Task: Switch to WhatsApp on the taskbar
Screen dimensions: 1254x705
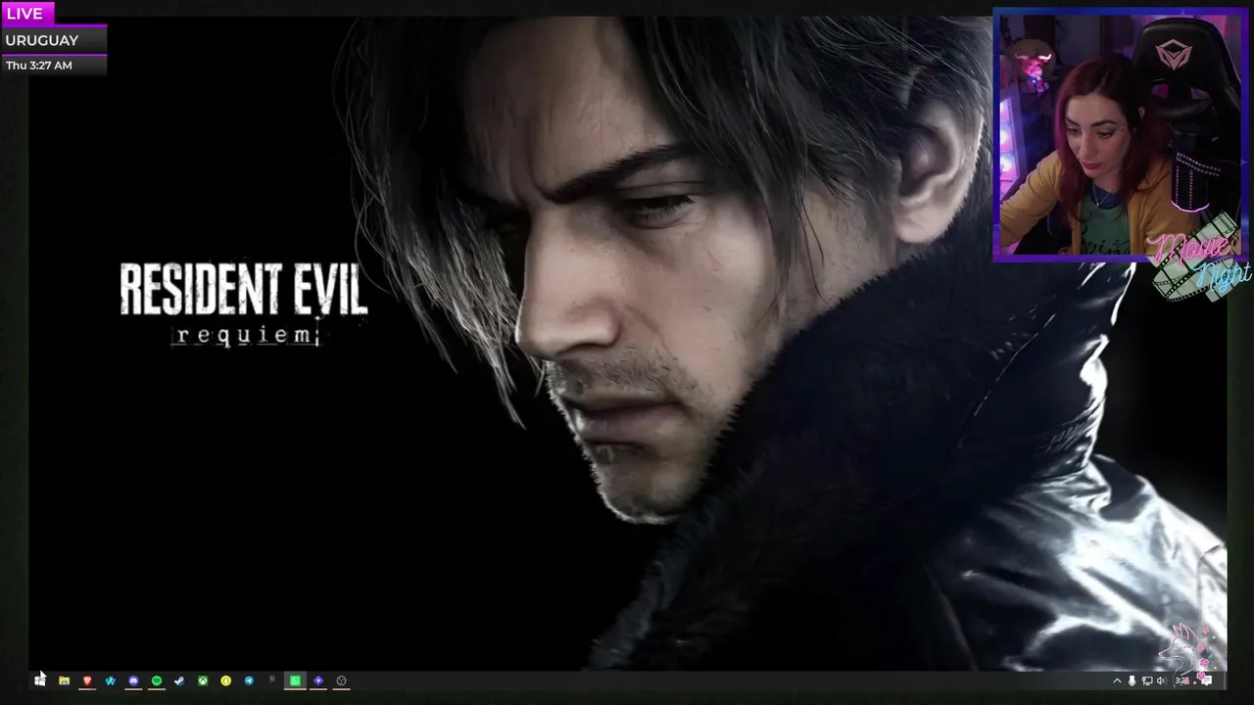Action: pos(295,681)
